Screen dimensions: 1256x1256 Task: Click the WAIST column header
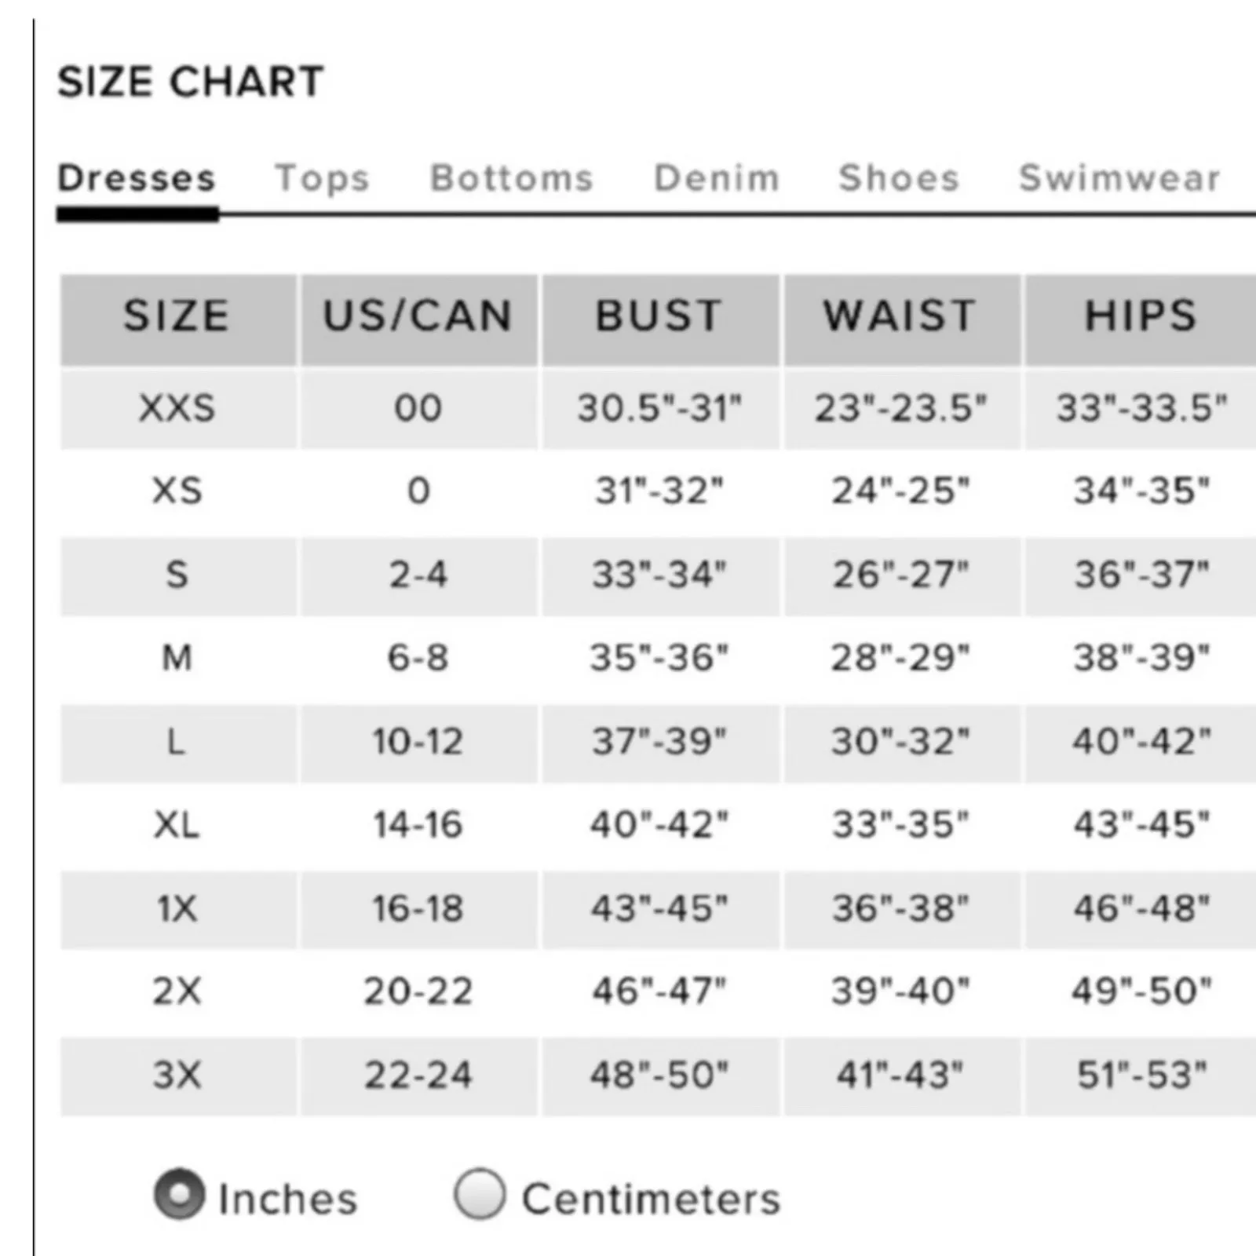900,317
